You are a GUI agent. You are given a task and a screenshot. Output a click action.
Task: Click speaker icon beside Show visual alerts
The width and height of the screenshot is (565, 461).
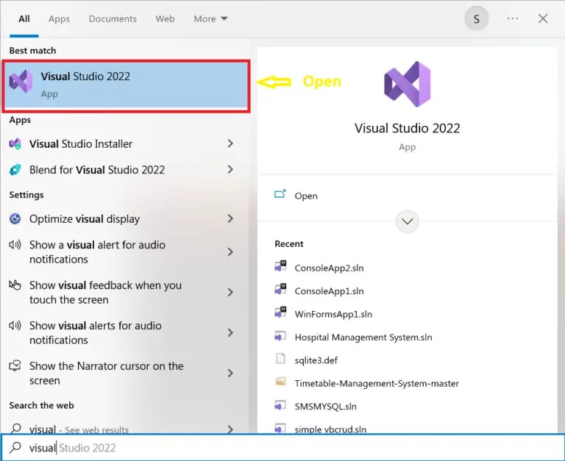[x=15, y=326]
